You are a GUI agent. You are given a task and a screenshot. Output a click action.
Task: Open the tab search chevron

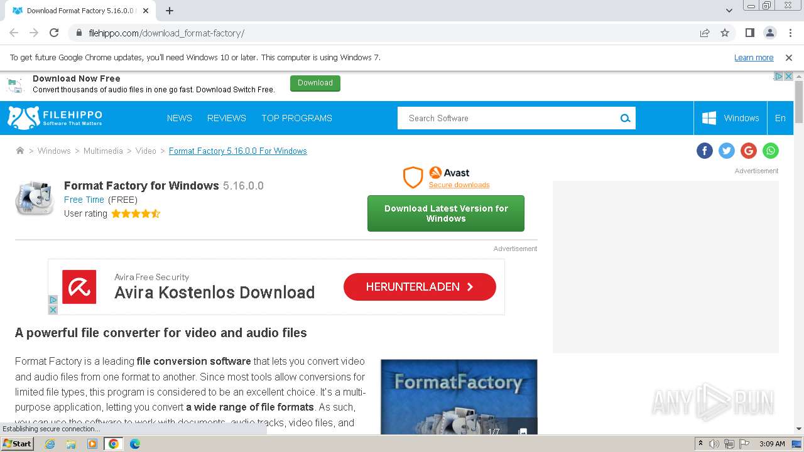click(729, 11)
